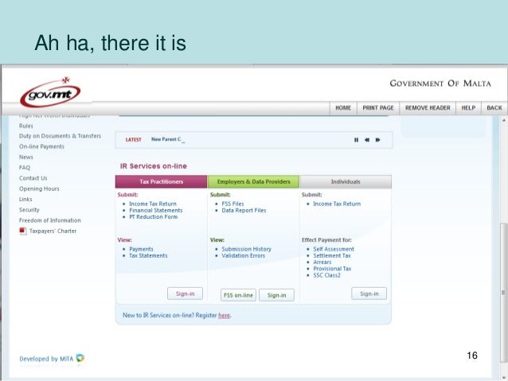Open HELP from header bar
Screen dimensions: 508x381
[468, 108]
